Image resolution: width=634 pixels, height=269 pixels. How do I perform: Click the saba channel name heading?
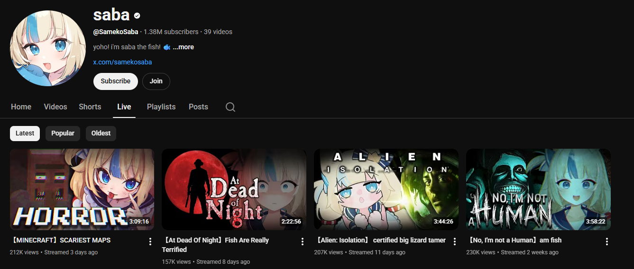coord(111,15)
